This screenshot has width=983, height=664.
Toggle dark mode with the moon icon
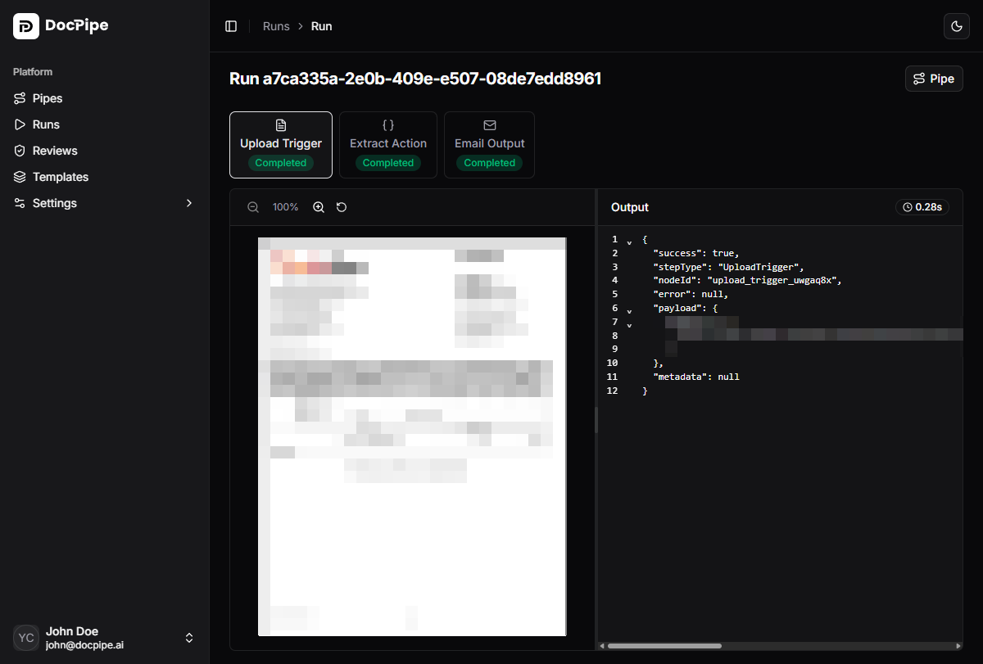point(957,25)
